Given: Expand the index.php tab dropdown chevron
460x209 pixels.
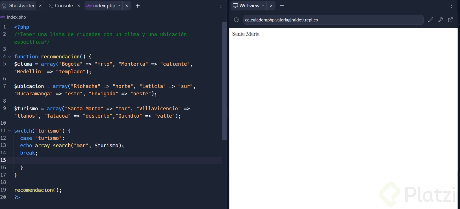Looking at the screenshot, I should click(x=119, y=6).
